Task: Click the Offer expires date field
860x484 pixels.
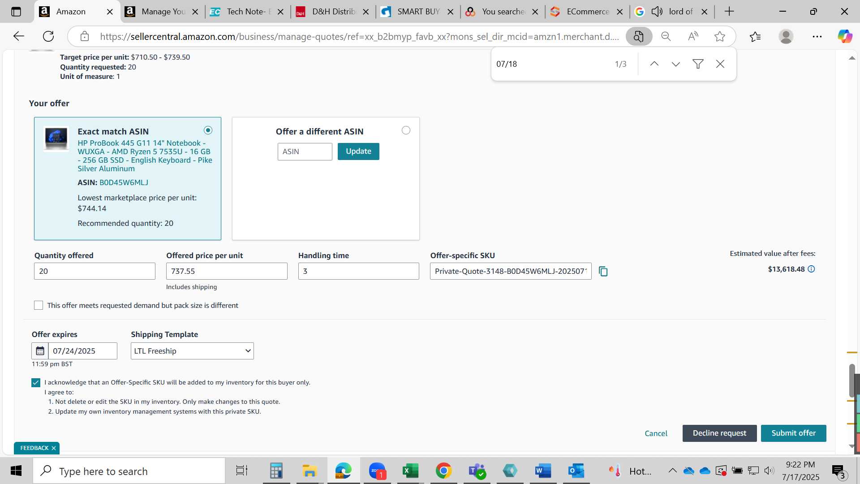Action: click(83, 351)
